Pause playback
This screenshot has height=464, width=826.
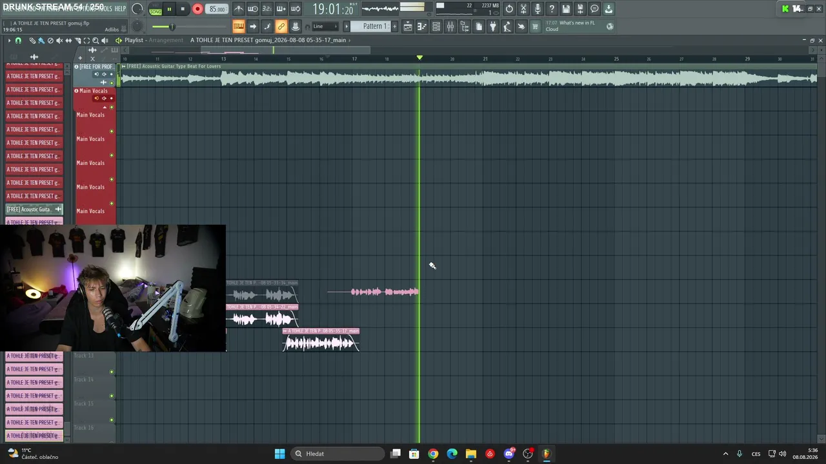click(169, 9)
